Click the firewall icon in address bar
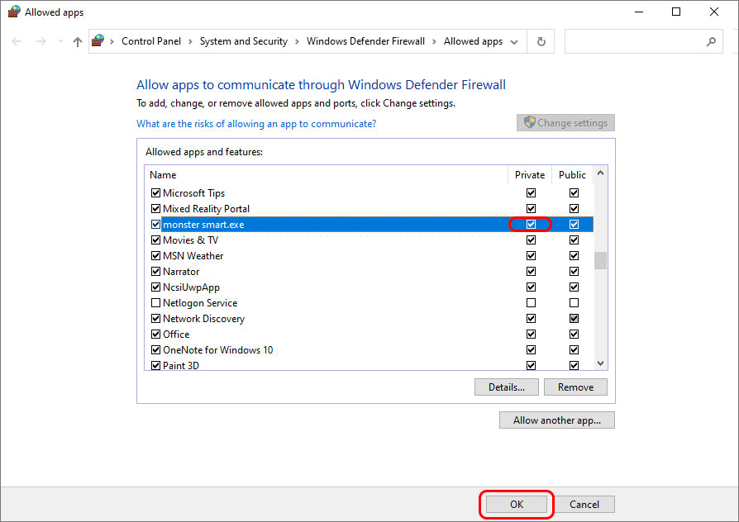The width and height of the screenshot is (739, 522). click(x=98, y=41)
